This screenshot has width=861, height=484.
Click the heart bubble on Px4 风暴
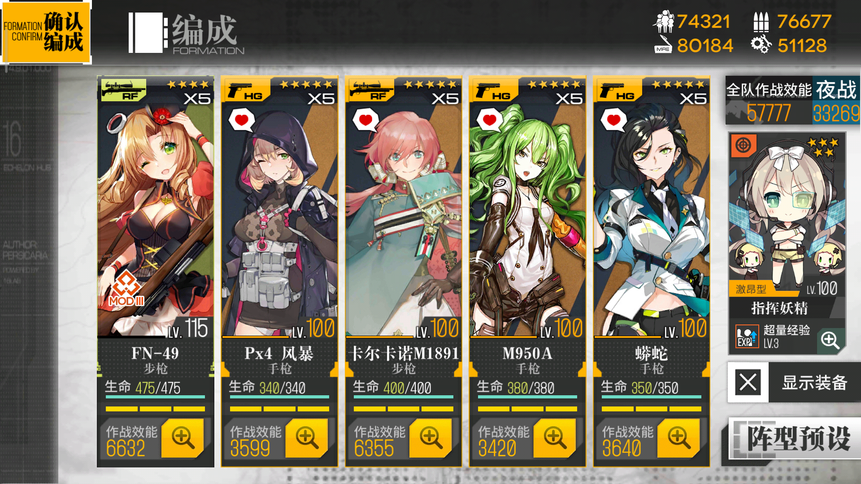click(x=242, y=120)
